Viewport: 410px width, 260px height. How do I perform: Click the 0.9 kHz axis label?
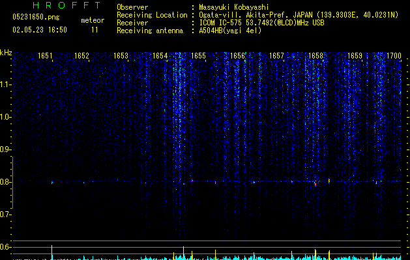[x=5, y=149]
